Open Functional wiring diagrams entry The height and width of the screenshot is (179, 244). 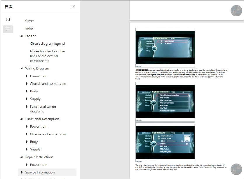point(43,109)
